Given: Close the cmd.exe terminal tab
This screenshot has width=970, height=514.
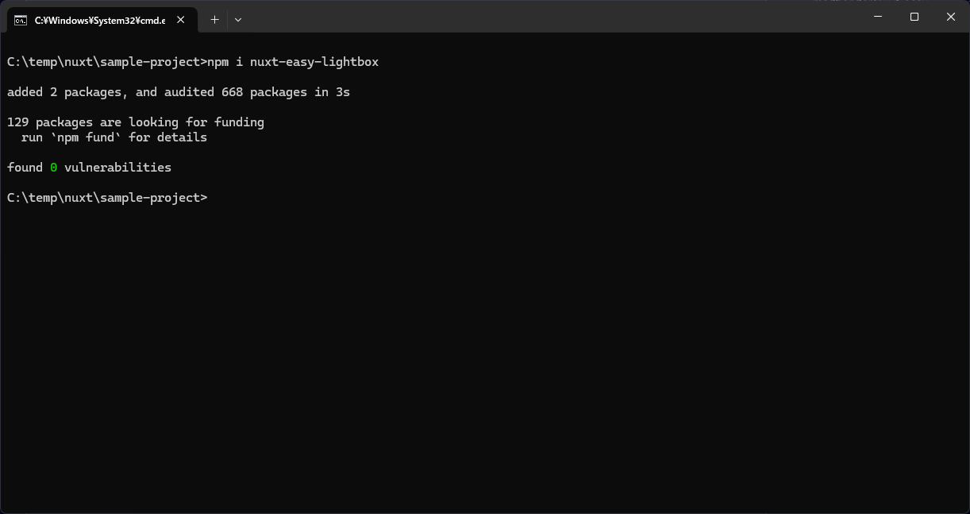Looking at the screenshot, I should click(x=181, y=20).
